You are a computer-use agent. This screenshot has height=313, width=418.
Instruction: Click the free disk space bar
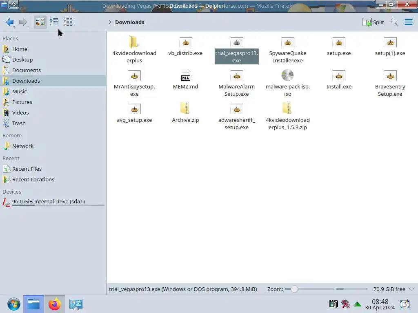(x=351, y=289)
